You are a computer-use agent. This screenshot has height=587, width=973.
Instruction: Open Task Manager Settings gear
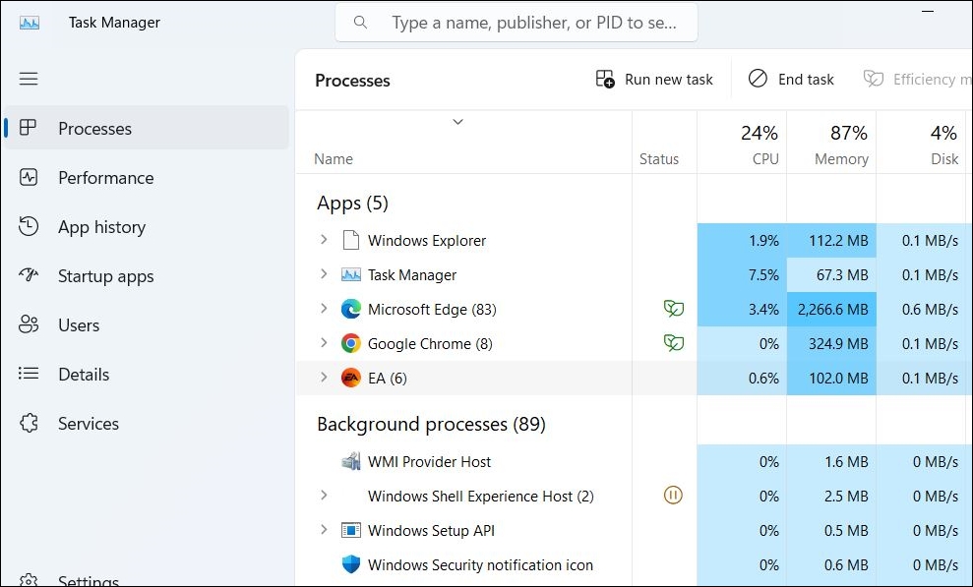pyautogui.click(x=30, y=579)
